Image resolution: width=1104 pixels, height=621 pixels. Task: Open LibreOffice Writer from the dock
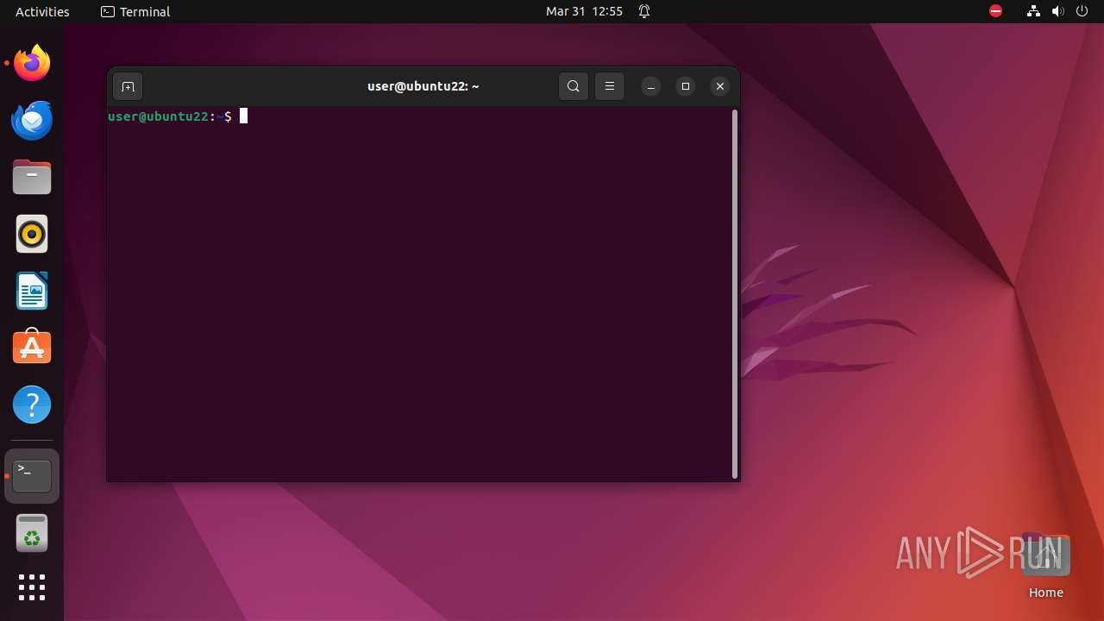point(32,291)
